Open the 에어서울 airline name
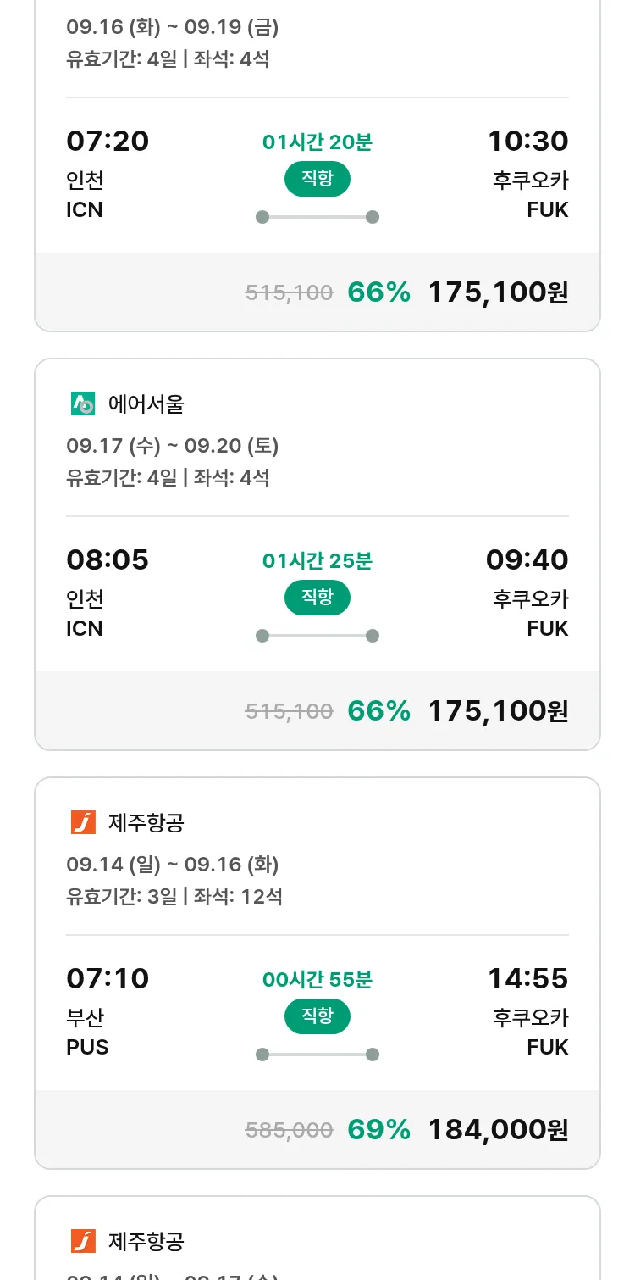Screen dimensions: 635x1280 pyautogui.click(x=146, y=404)
